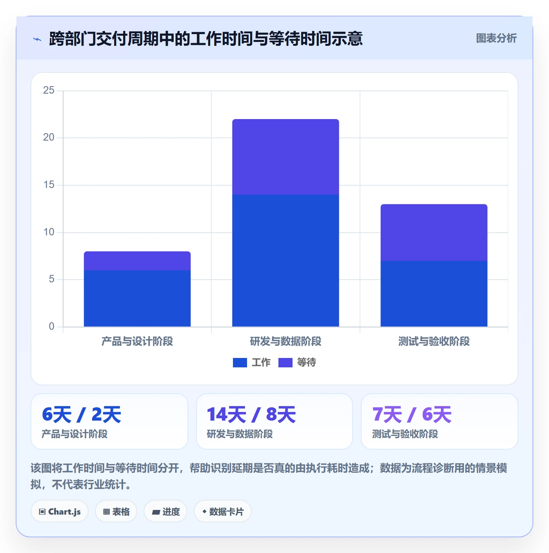Screen dimensions: 549x553
Task: Click the blue 工作 bar for 研发与数据阶段
Action: (x=285, y=260)
